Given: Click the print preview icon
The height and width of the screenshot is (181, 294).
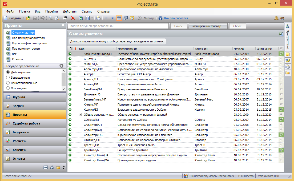Looking at the screenshot, I should coord(57,18).
